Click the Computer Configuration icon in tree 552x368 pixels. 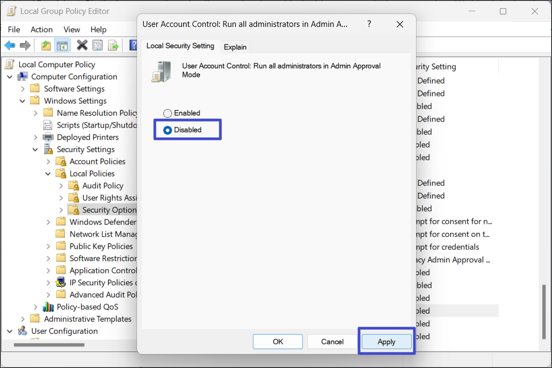(x=23, y=76)
